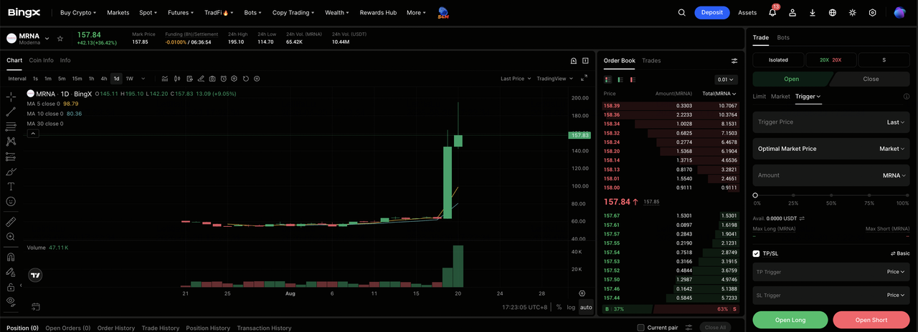This screenshot has height=332, width=918.
Task: Toggle light theme via sun icon
Action: coord(853,12)
